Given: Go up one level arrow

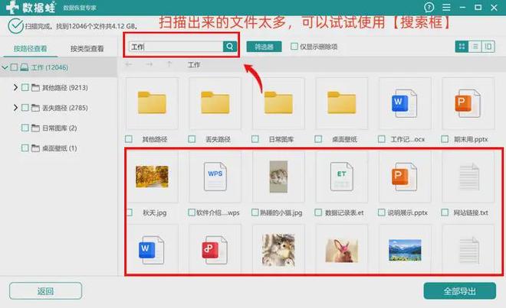Looking at the screenshot, I should coord(169,64).
